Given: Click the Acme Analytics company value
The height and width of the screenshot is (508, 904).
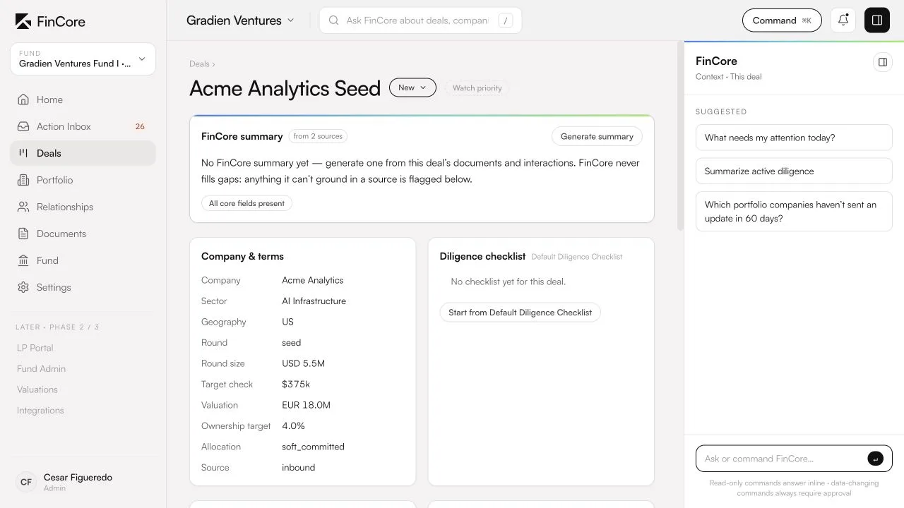Looking at the screenshot, I should coord(313,280).
